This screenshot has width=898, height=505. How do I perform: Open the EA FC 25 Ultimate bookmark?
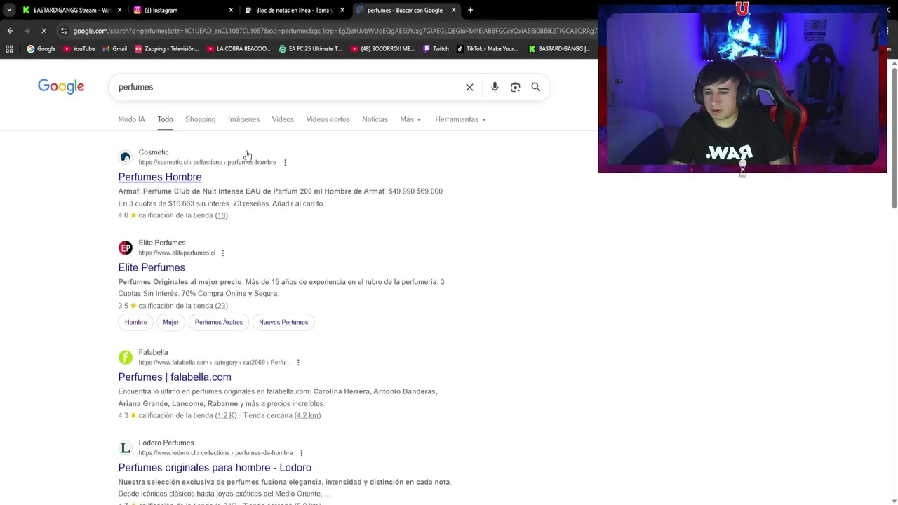point(310,48)
